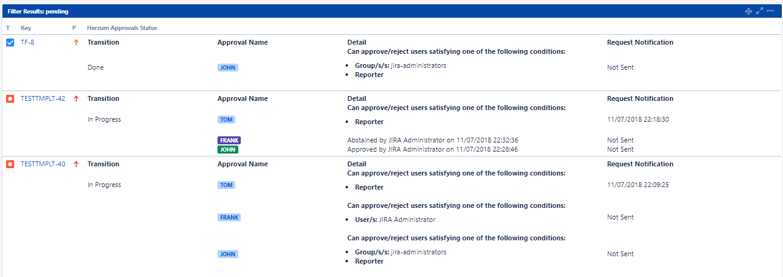
Task: Open issue TESTTMPLT-42 link
Action: 43,98
